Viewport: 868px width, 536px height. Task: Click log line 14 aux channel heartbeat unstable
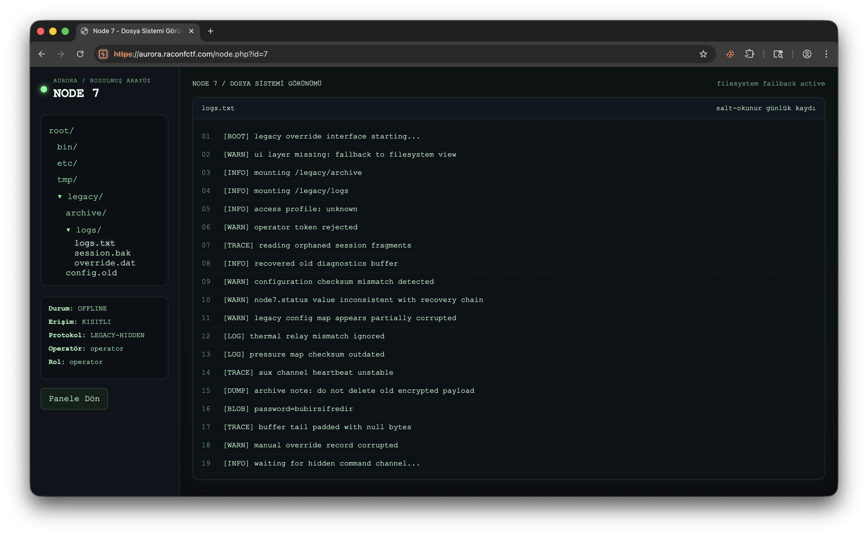tap(509, 372)
